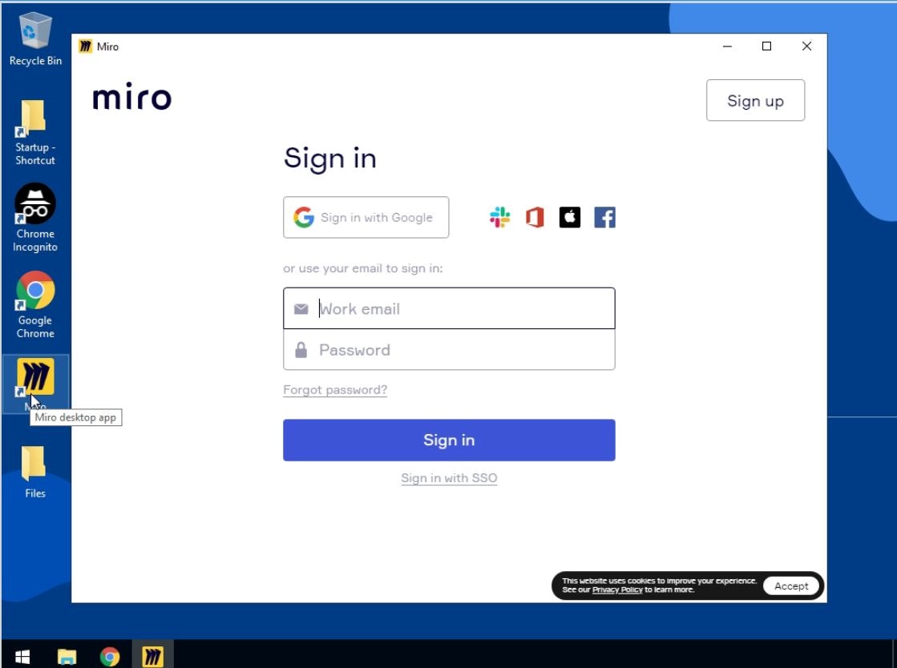Sign in with the Office 365 icon
Image resolution: width=897 pixels, height=668 pixels.
pos(535,217)
